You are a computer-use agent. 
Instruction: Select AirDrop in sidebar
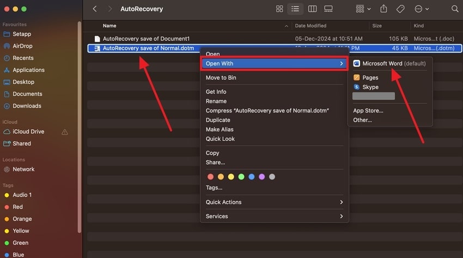22,46
